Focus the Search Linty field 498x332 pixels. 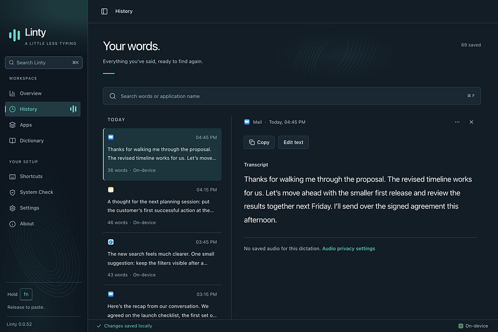(x=44, y=63)
